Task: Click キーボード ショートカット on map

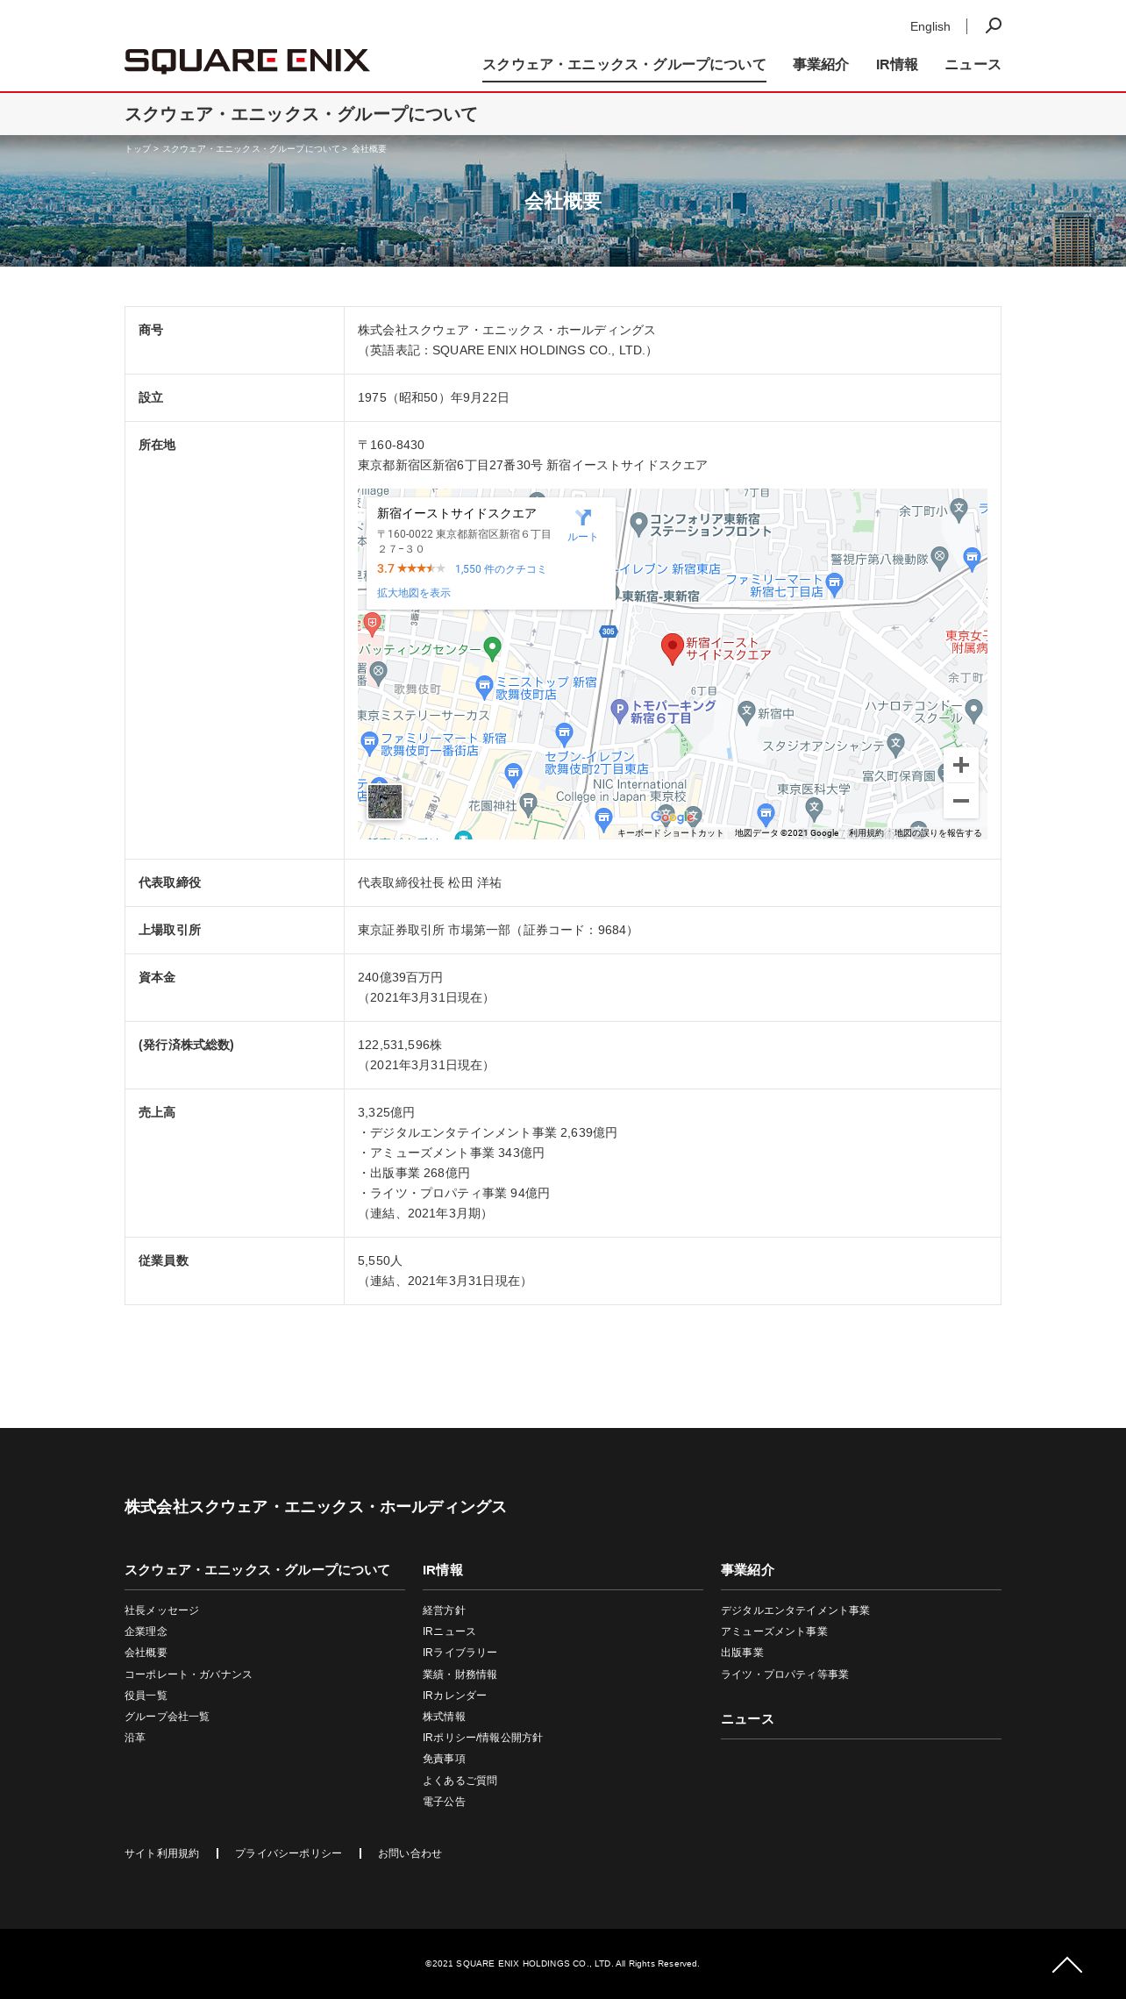Action: coord(671,833)
